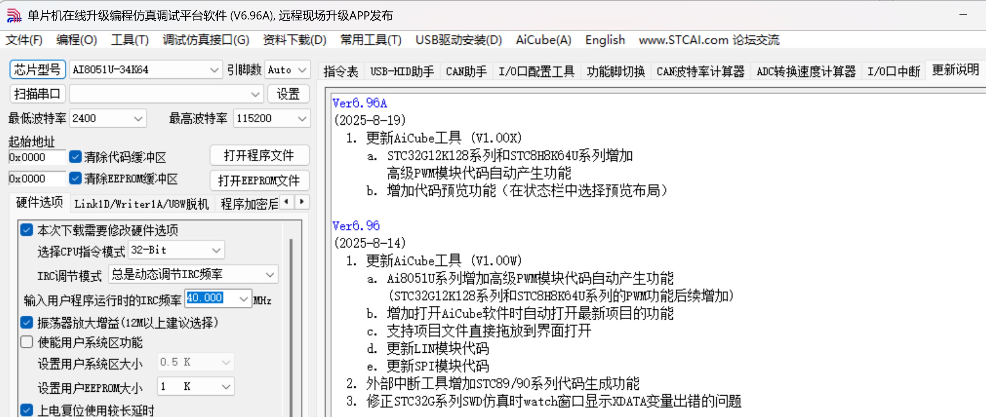Open 设置用户EEPROM大小 1 K dropdown
Image resolution: width=986 pixels, height=417 pixels.
point(195,386)
